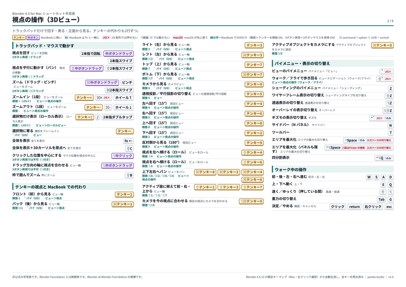Click テンキー5 keycap for 透視投影/平行投影
Screen dimensions: 406x287
coord(254,94)
